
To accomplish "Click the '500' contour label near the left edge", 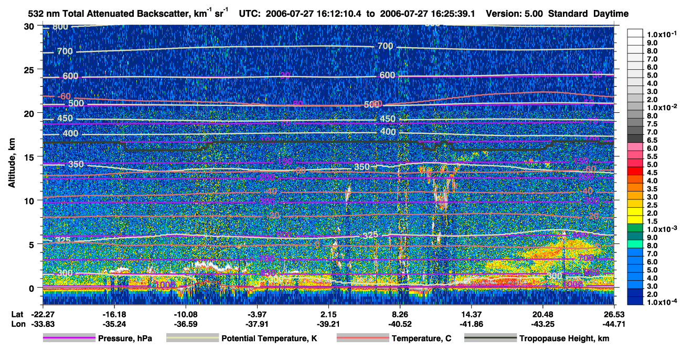I will point(76,103).
